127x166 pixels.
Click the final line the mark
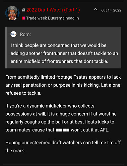(15, 151)
